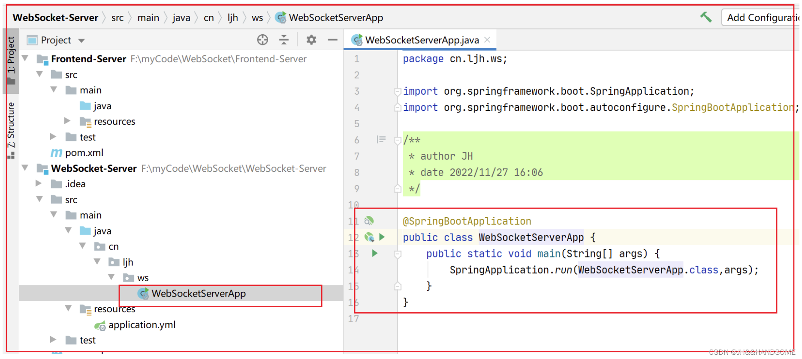The image size is (802, 359).
Task: Open the Project panel settings gear
Action: (311, 40)
